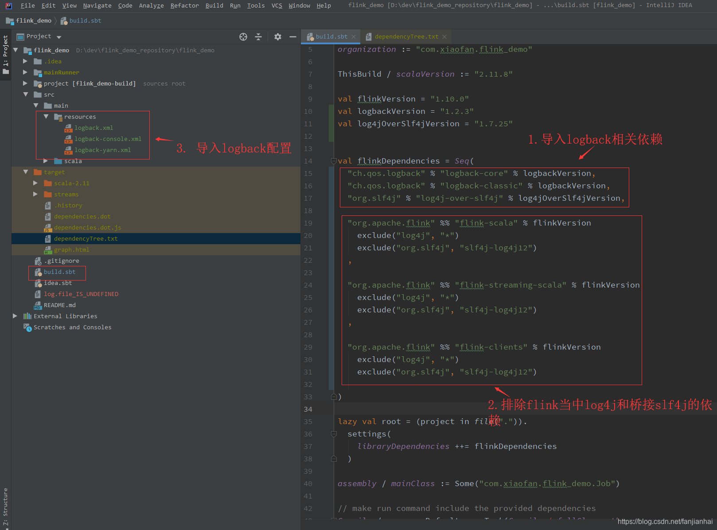This screenshot has height=530, width=717.
Task: Click the build.sbt file icon in tree
Action: click(x=38, y=272)
